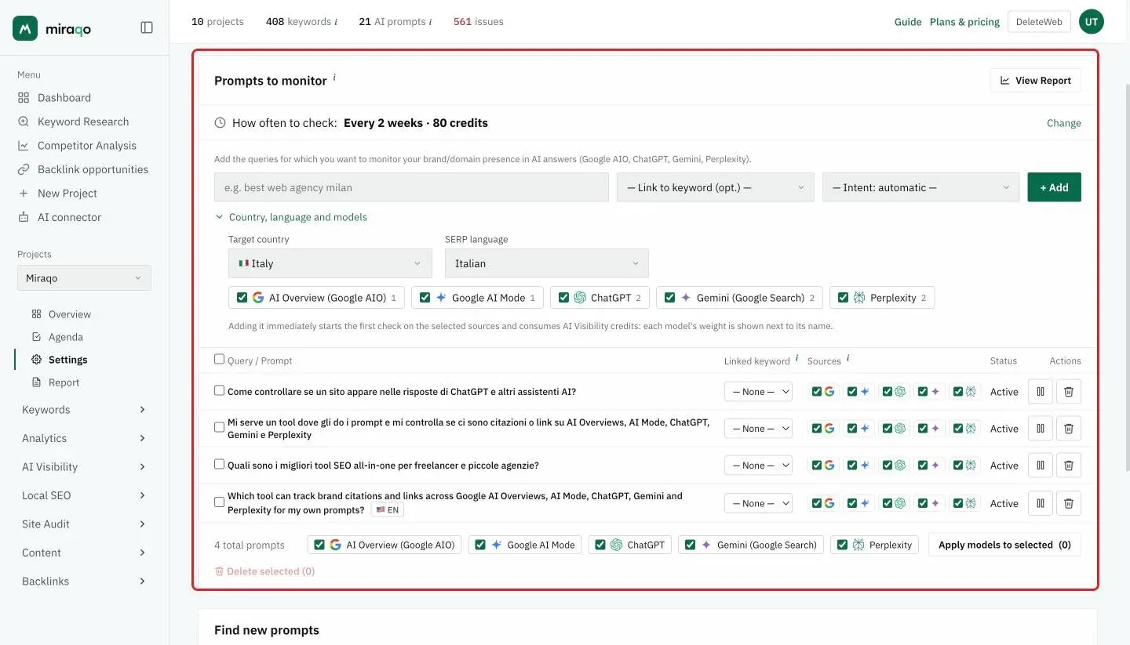Select the 'Quali sono i migliori tool' prompt checkbox
Screen dimensions: 1130x645
click(x=220, y=464)
